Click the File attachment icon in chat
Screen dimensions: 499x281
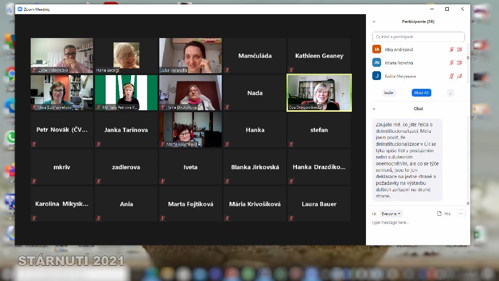[443, 213]
